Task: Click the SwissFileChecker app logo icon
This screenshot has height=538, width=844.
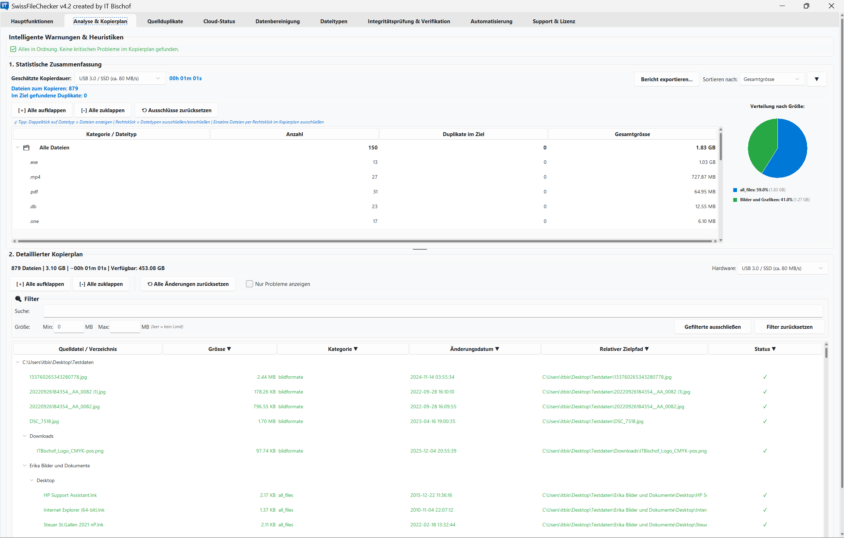Action: pyautogui.click(x=5, y=6)
